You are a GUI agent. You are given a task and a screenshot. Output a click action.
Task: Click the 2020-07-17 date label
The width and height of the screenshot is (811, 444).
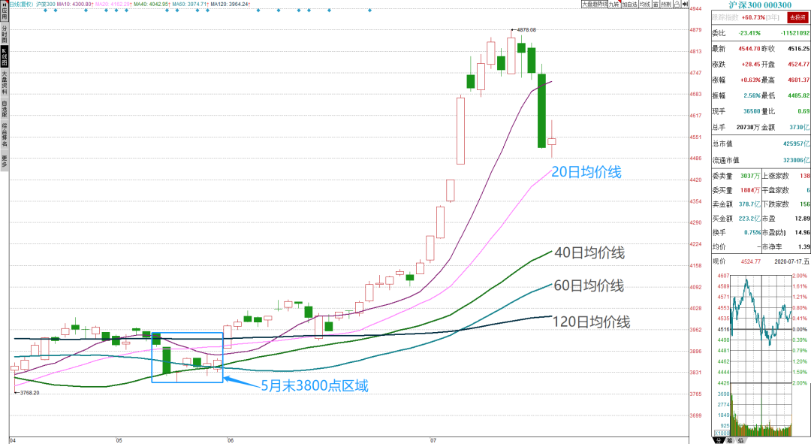click(x=791, y=262)
